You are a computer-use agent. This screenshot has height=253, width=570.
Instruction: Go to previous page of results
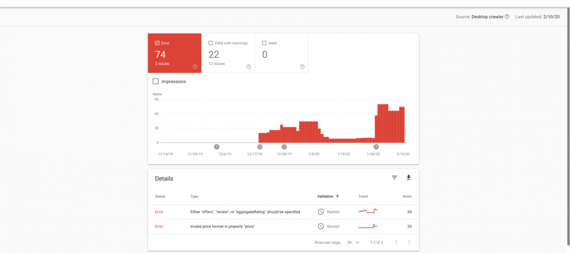(396, 242)
